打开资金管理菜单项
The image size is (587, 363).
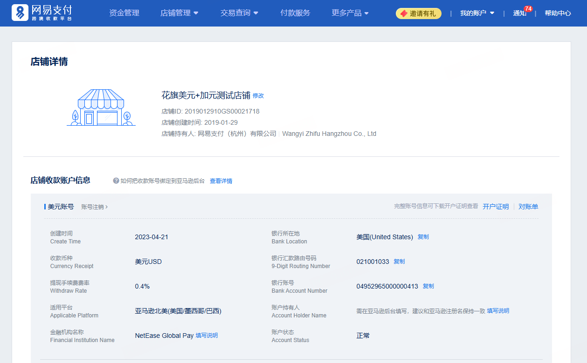tap(124, 13)
